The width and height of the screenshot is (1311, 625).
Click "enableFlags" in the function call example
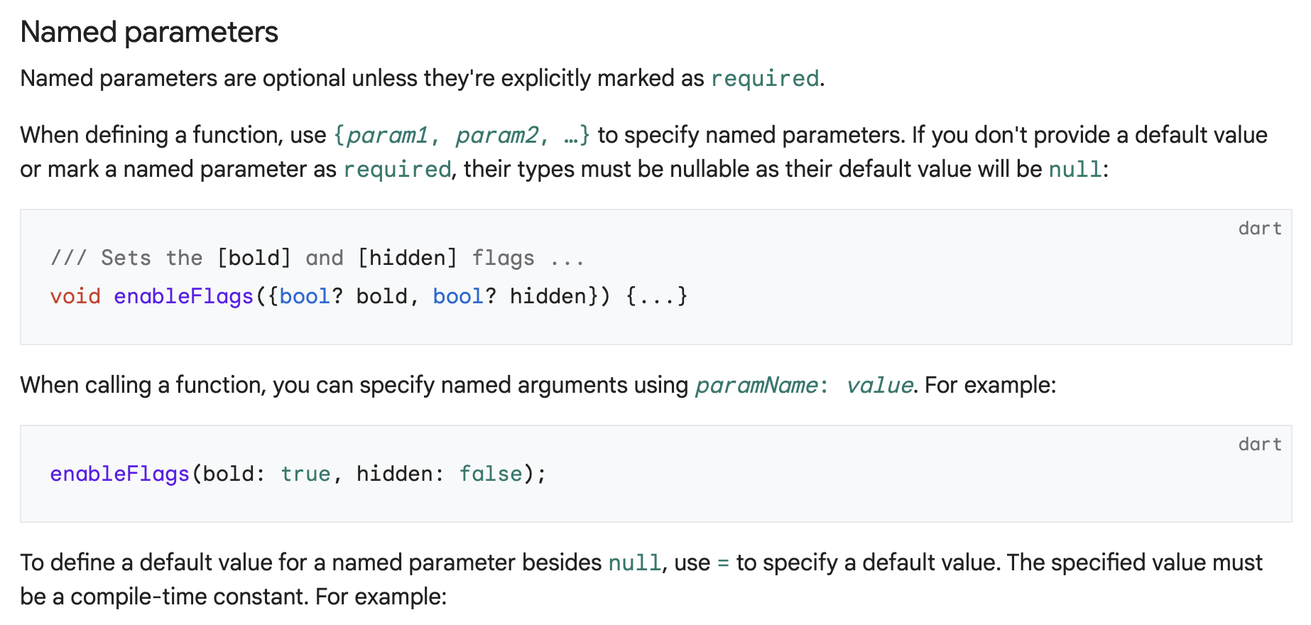(119, 474)
